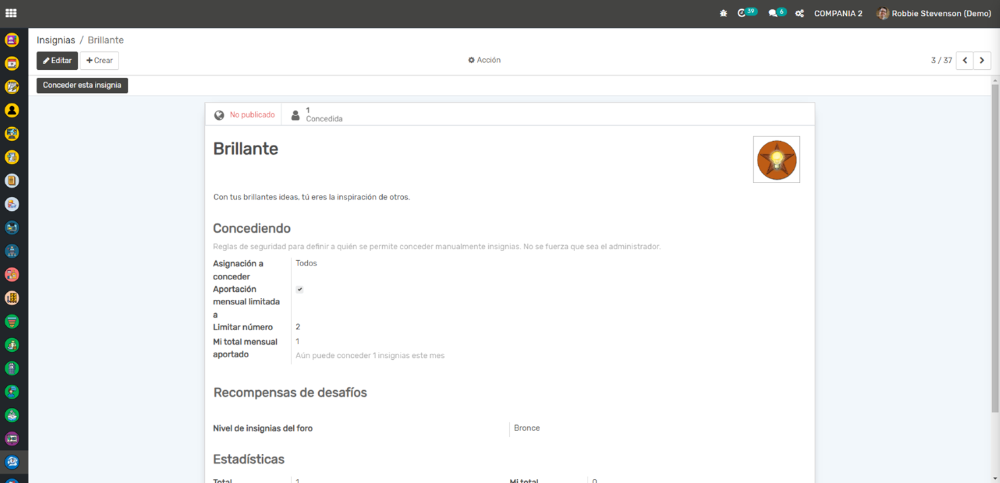Go back to Insignias breadcrumb
Screen dimensions: 1000x483
[56, 40]
